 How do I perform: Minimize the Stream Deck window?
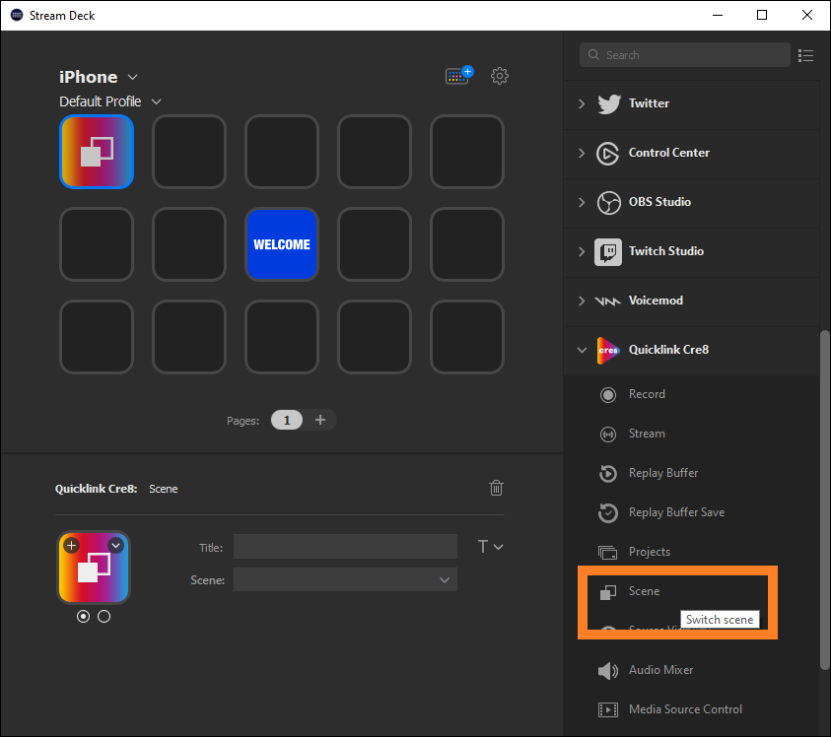717,15
